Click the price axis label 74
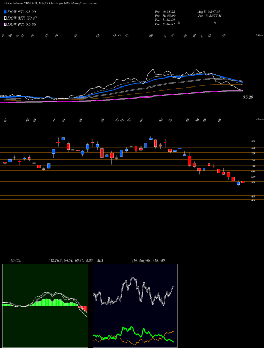Image resolution: width=264 pixels, height=348 pixels. [x=253, y=160]
